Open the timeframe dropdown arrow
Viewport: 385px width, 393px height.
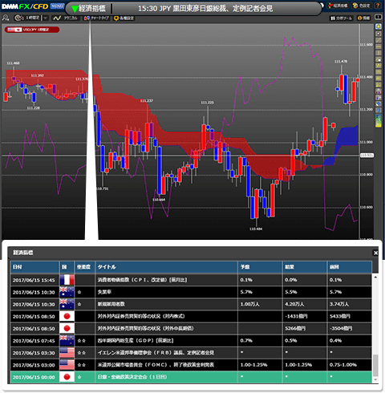tap(46, 18)
